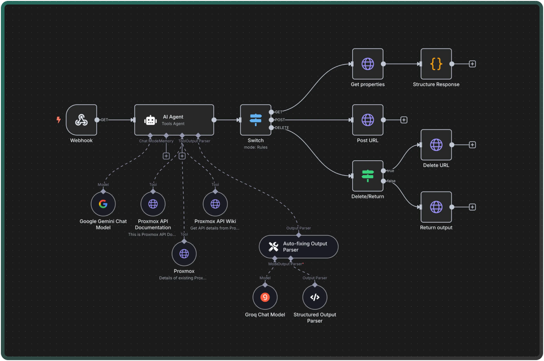Image resolution: width=544 pixels, height=361 pixels.
Task: Click the plus connector below AI Agent Memory
Action: [x=166, y=156]
